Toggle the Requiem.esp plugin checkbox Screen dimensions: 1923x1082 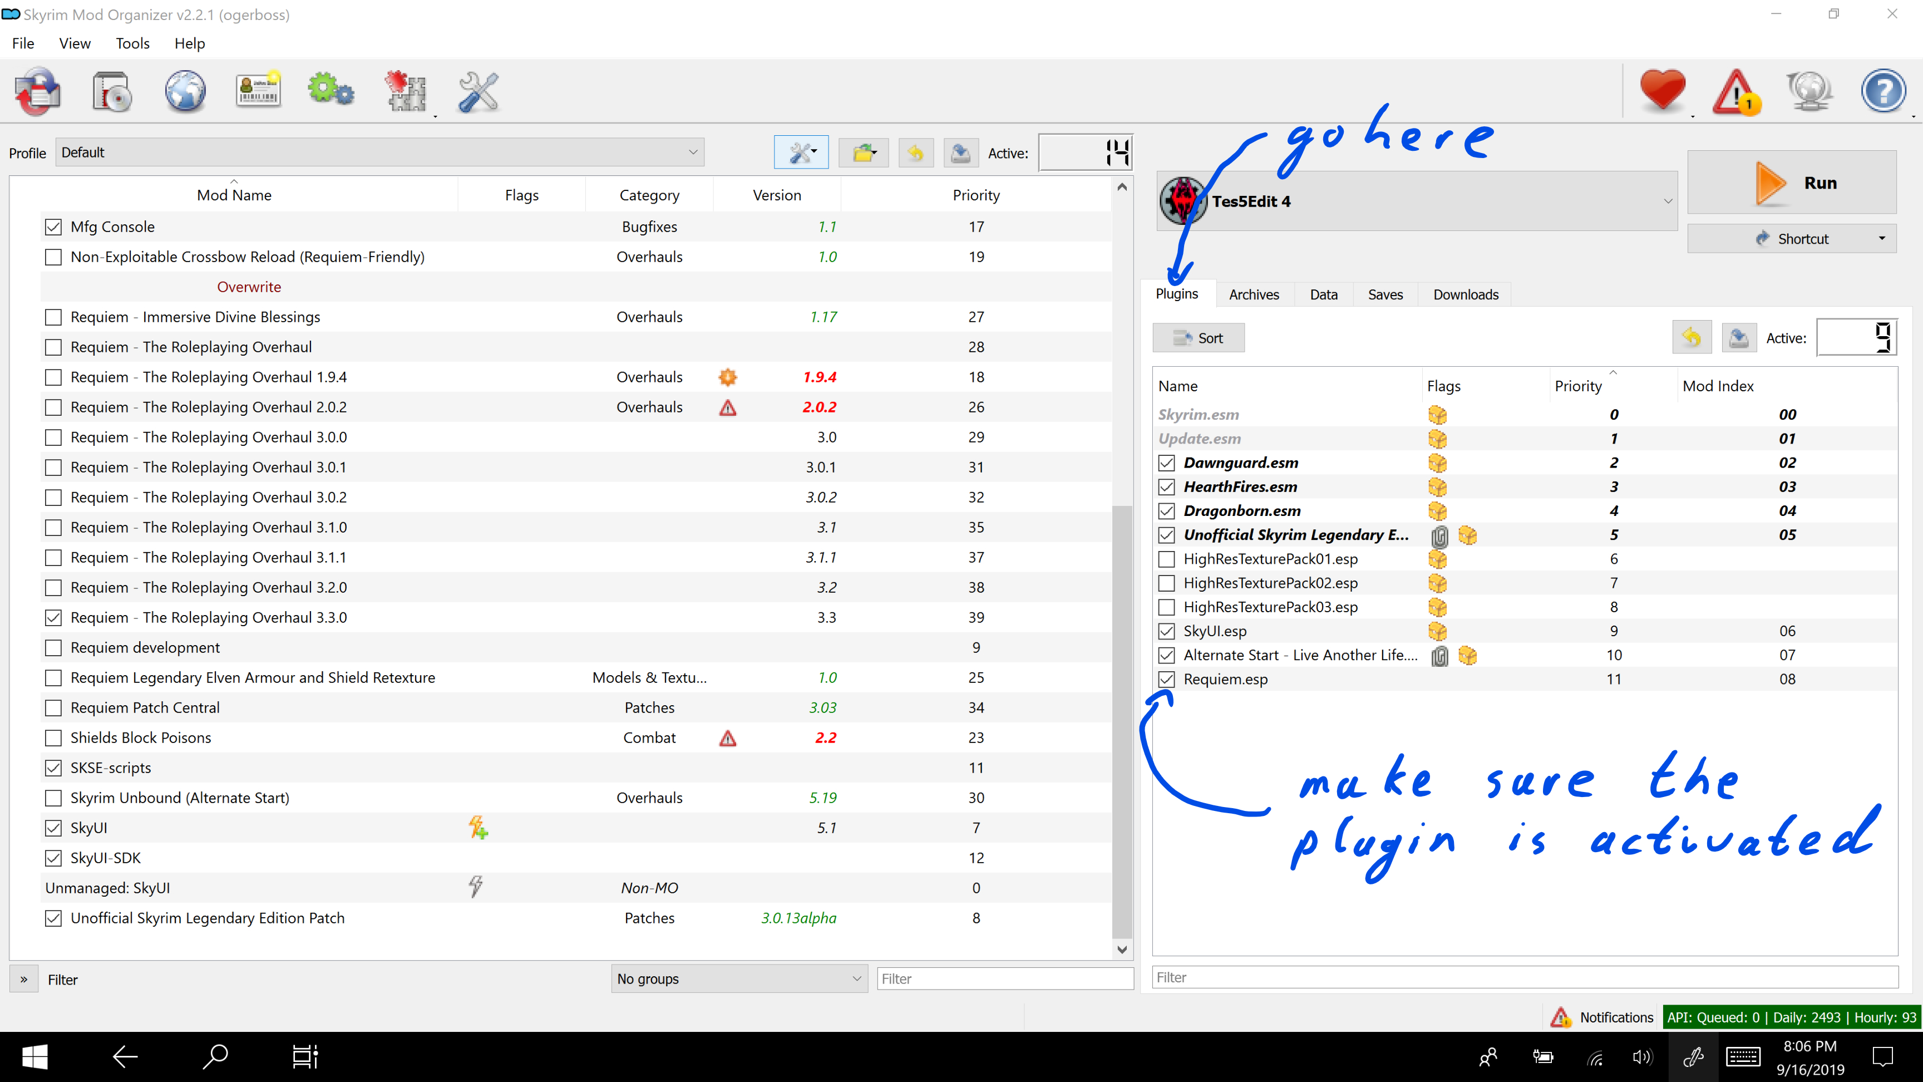click(x=1167, y=680)
